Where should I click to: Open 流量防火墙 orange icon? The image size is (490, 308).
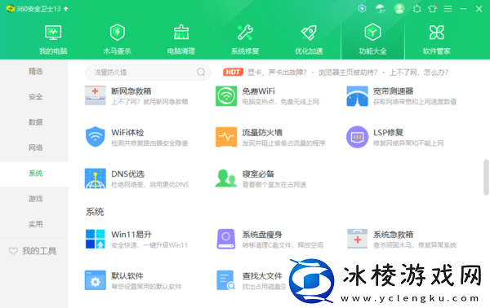(x=226, y=137)
